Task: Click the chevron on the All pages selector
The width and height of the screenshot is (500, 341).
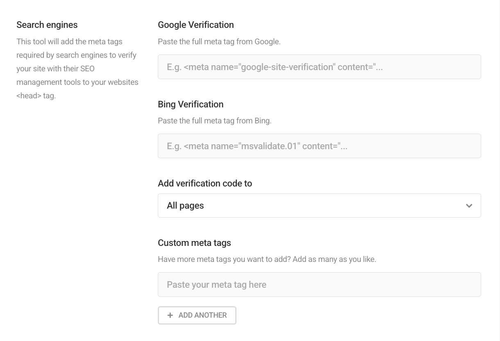Action: pos(469,206)
